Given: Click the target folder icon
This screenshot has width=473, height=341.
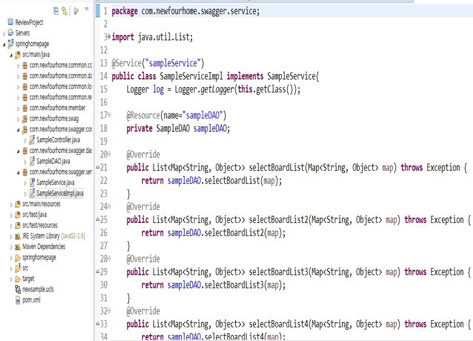Looking at the screenshot, I should [18, 279].
